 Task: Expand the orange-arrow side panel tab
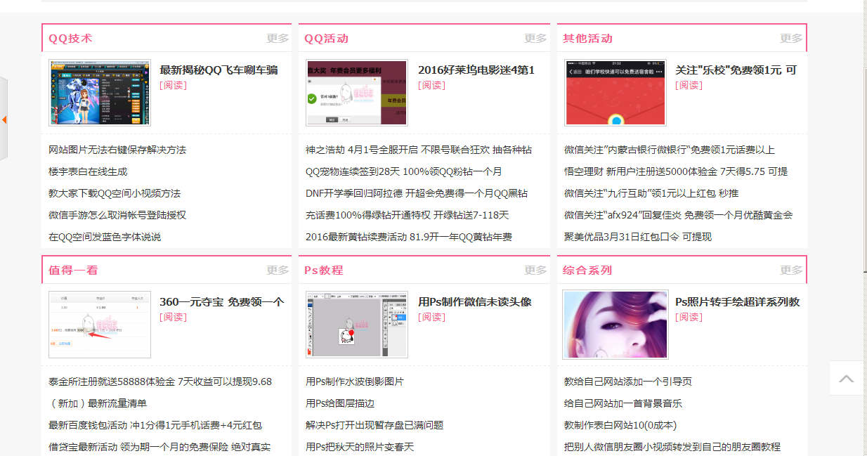4,119
